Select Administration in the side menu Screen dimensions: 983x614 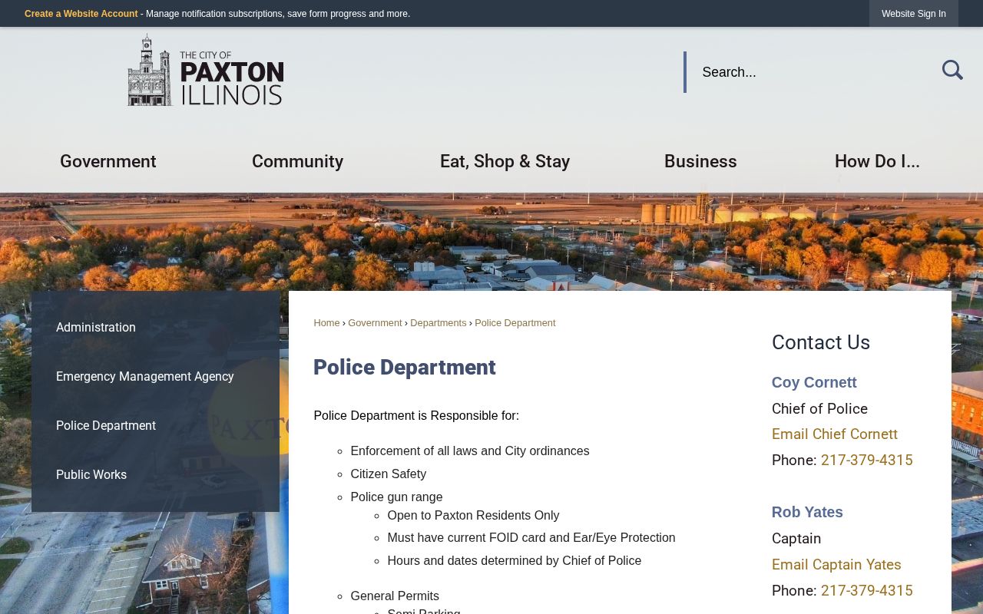coord(155,328)
